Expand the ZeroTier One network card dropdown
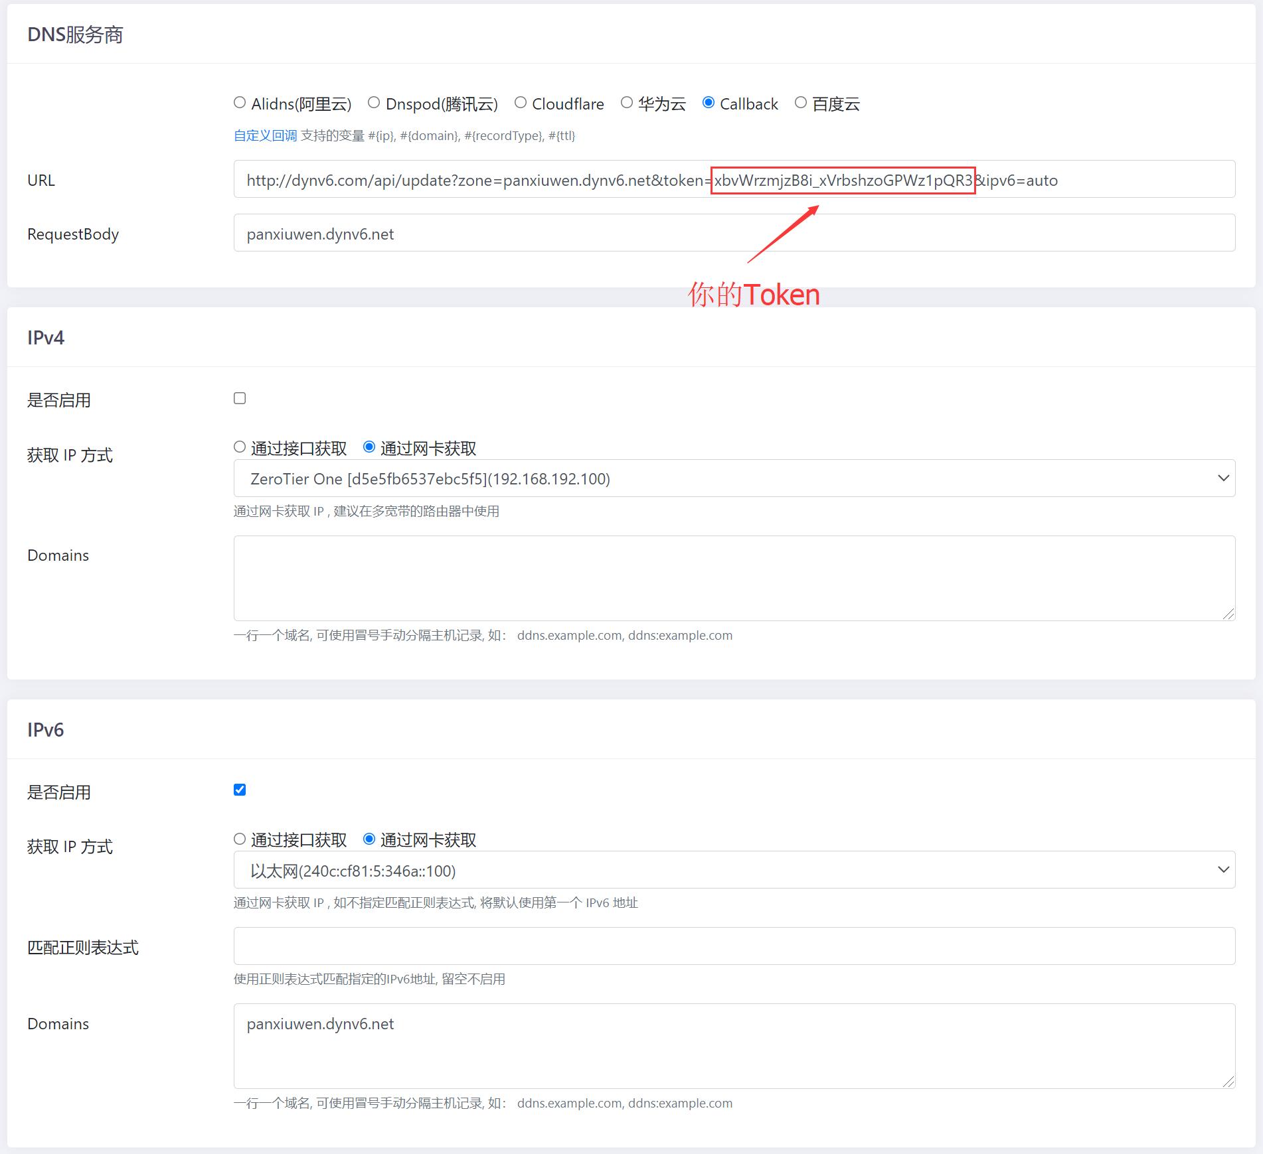 [x=734, y=478]
